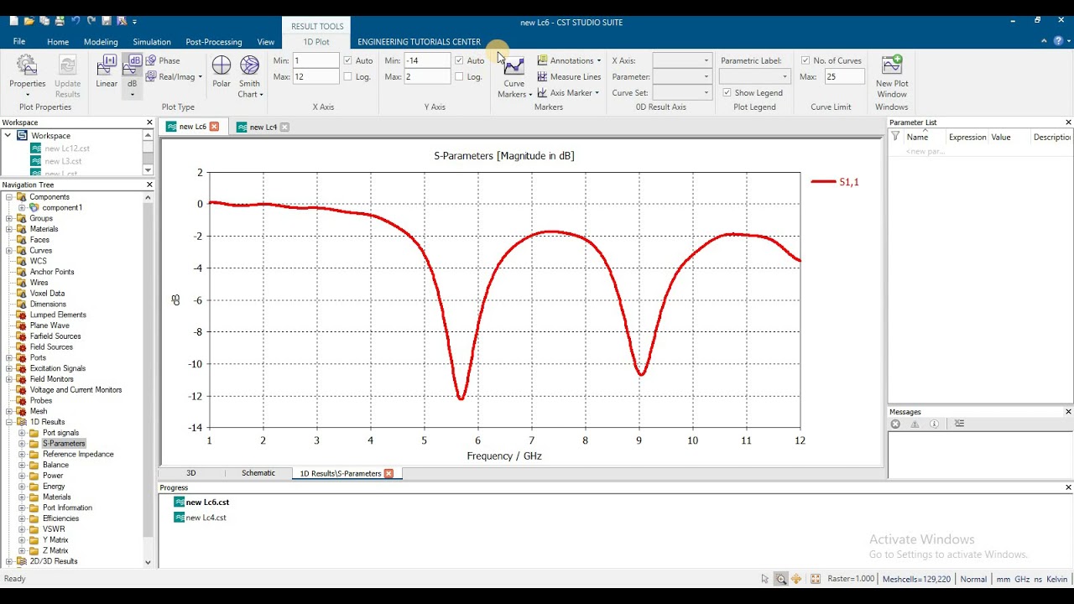Select the Smith Chart plot type
This screenshot has width=1074, height=604.
coord(249,76)
